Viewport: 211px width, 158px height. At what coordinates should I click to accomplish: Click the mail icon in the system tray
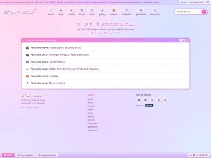pyautogui.click(x=194, y=155)
